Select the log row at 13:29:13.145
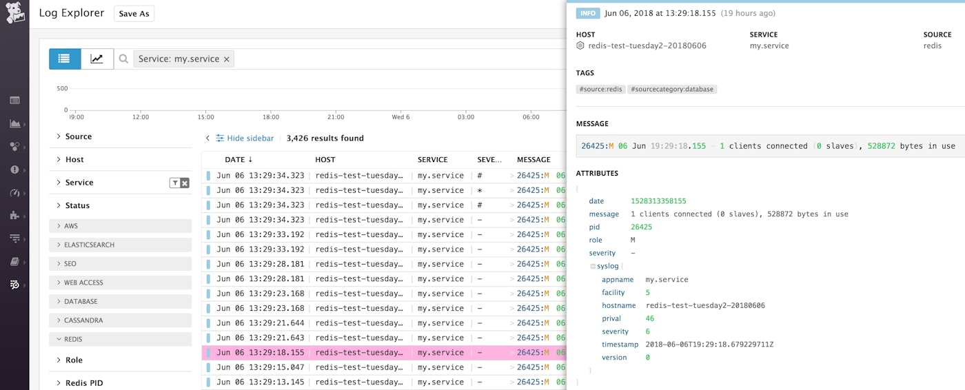This screenshot has width=965, height=390. click(x=383, y=382)
